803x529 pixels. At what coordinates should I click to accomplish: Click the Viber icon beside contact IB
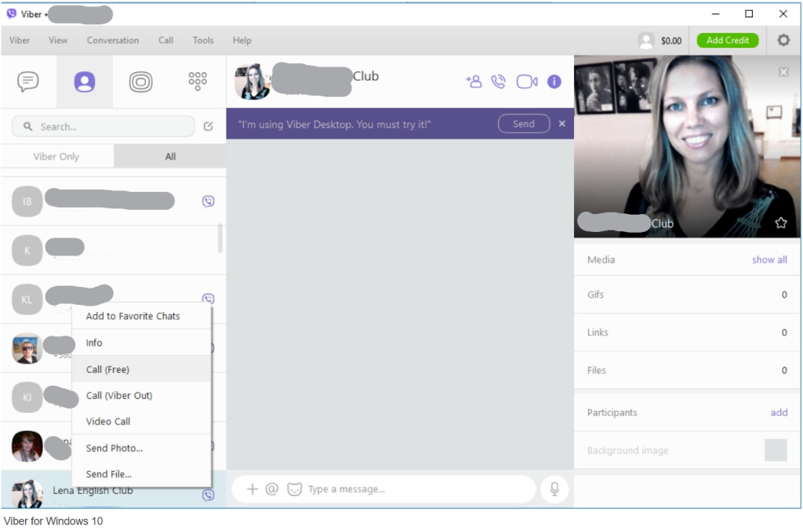[208, 201]
